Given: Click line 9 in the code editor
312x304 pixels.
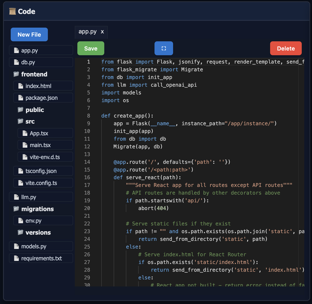Looking at the screenshot, I should (x=156, y=123).
